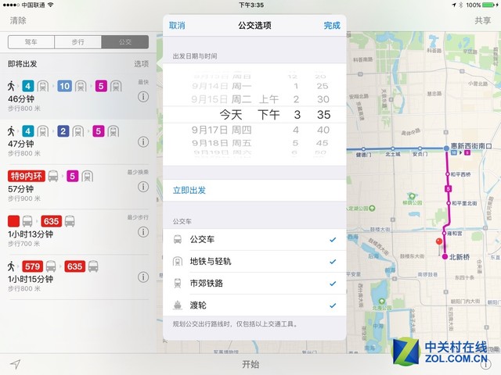Screen dimensions: 501x375
Task: Tap the subway icon in 地铁与轻轨 row
Action: pyautogui.click(x=178, y=262)
